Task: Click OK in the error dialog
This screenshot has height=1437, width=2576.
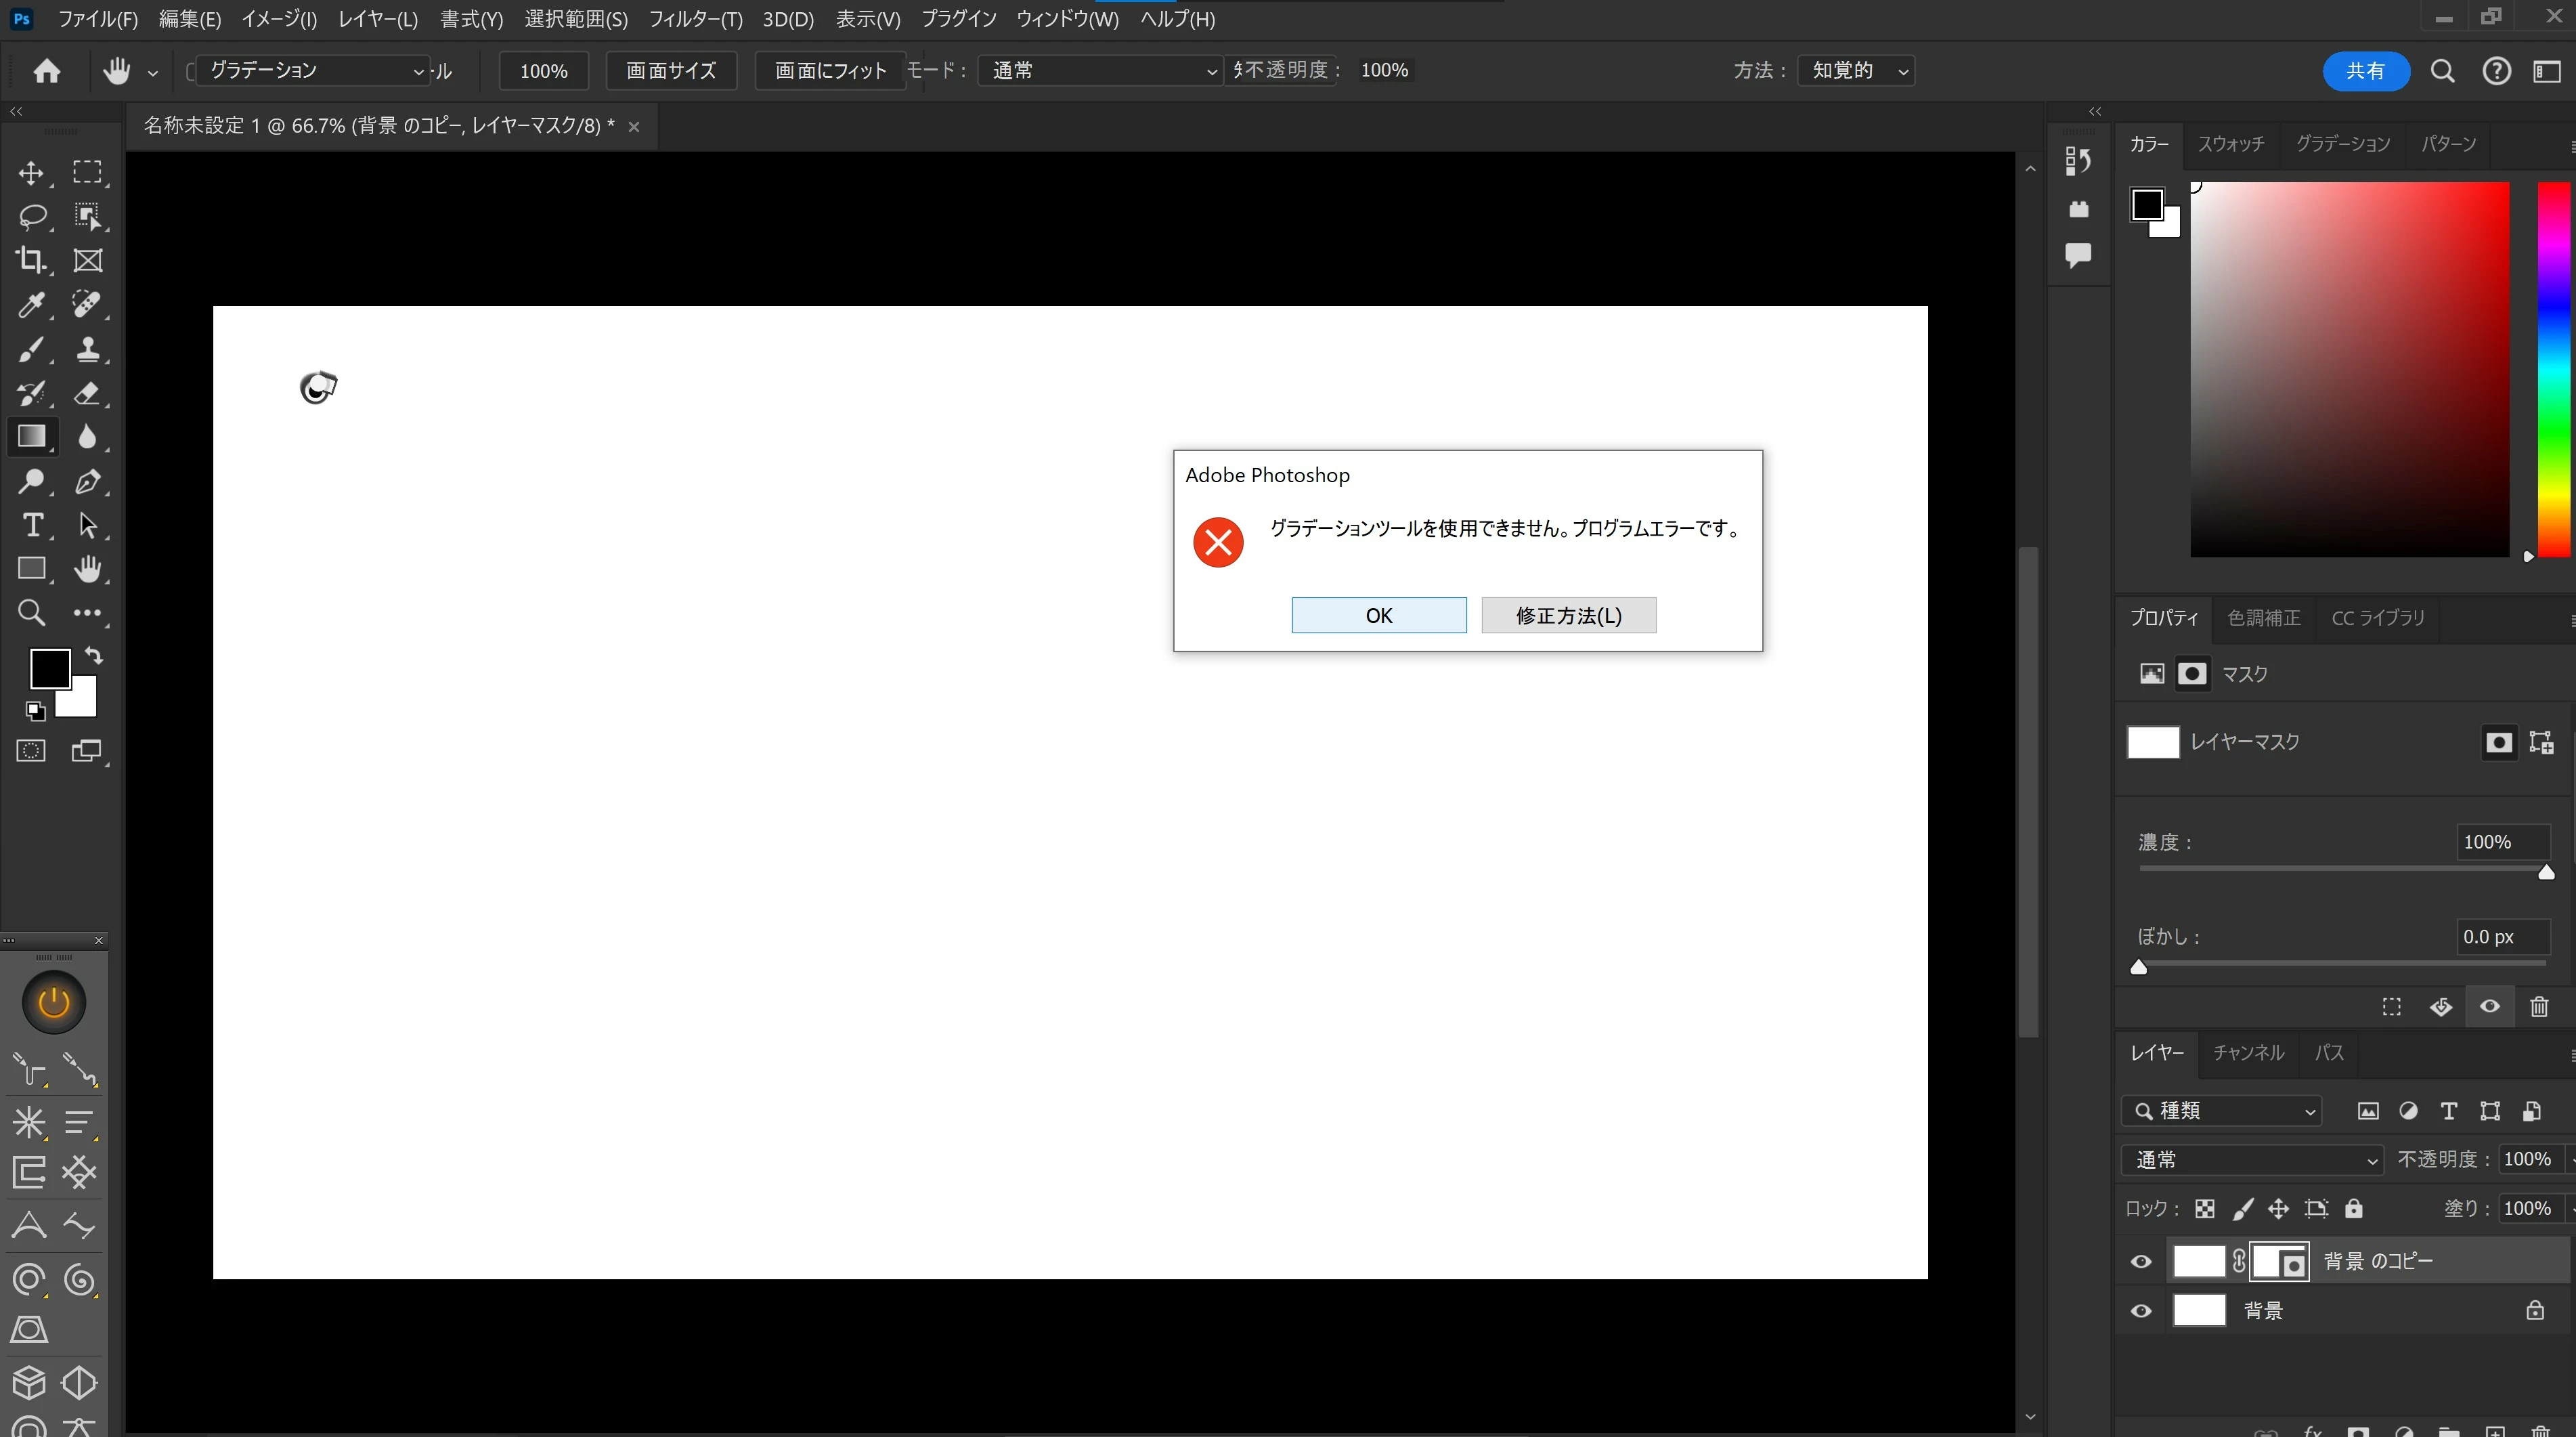Action: [1378, 615]
